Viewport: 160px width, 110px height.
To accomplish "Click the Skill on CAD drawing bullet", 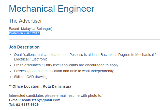I will 31,77.
